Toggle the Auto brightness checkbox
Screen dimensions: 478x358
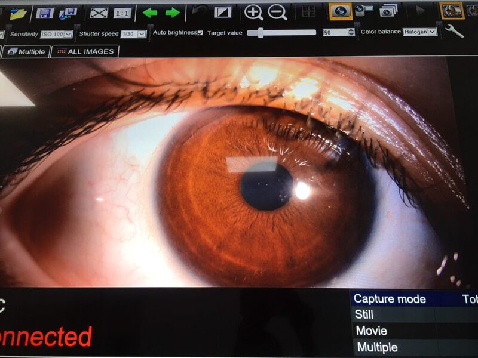tap(200, 33)
